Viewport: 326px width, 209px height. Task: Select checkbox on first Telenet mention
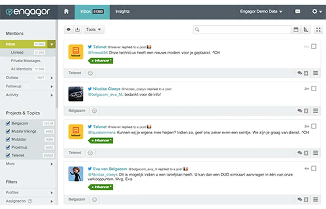click(x=314, y=47)
